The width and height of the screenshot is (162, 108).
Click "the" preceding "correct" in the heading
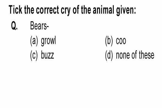pos(29,10)
